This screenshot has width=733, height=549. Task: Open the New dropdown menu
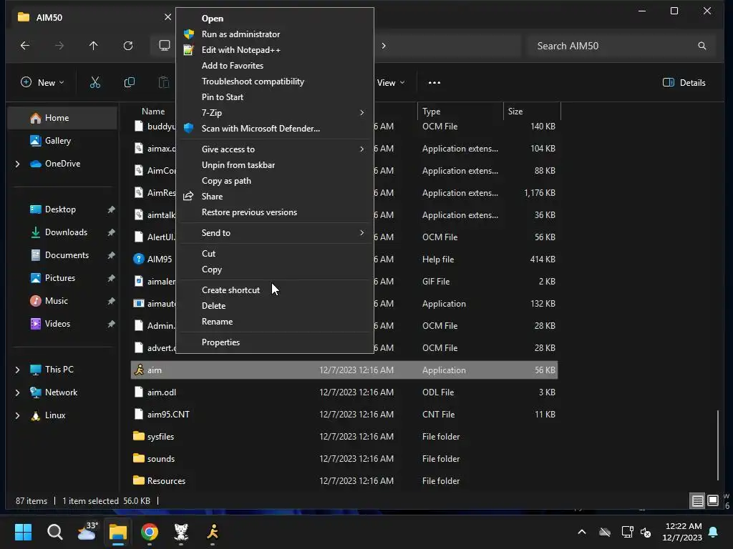pyautogui.click(x=42, y=83)
